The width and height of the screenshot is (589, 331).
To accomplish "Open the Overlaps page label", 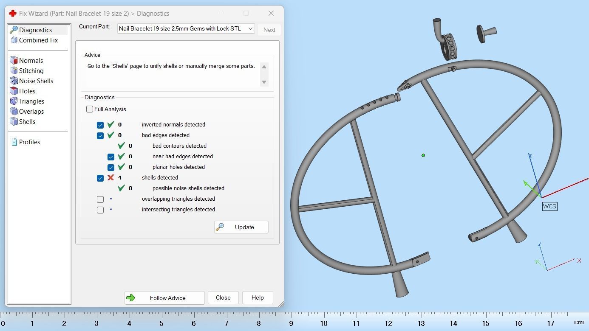I will pyautogui.click(x=31, y=111).
